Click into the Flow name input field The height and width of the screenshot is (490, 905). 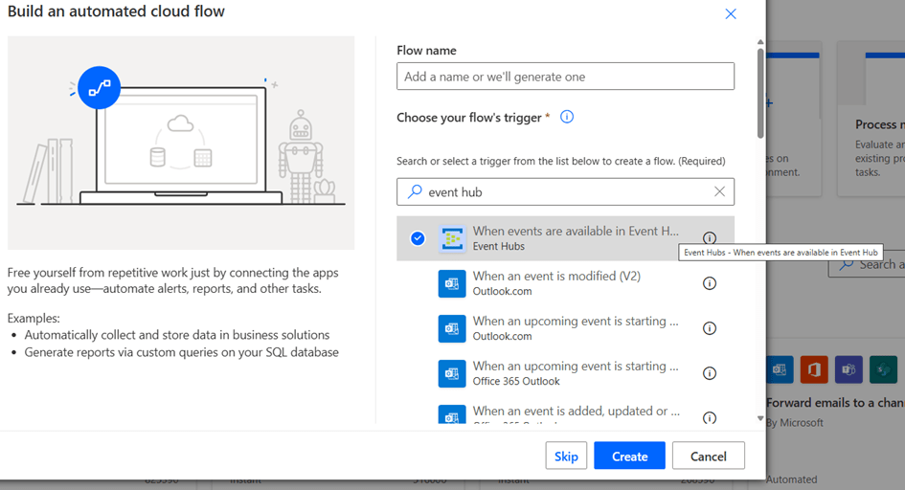(x=565, y=77)
